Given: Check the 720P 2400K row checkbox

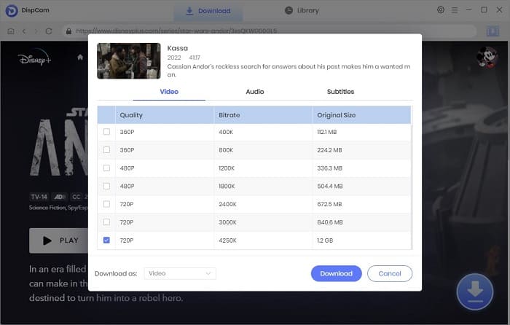Looking at the screenshot, I should pyautogui.click(x=106, y=204).
